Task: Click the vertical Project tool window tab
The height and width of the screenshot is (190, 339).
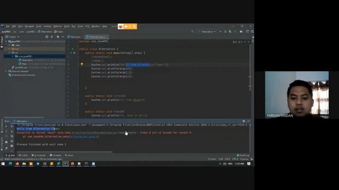Action: (2, 42)
